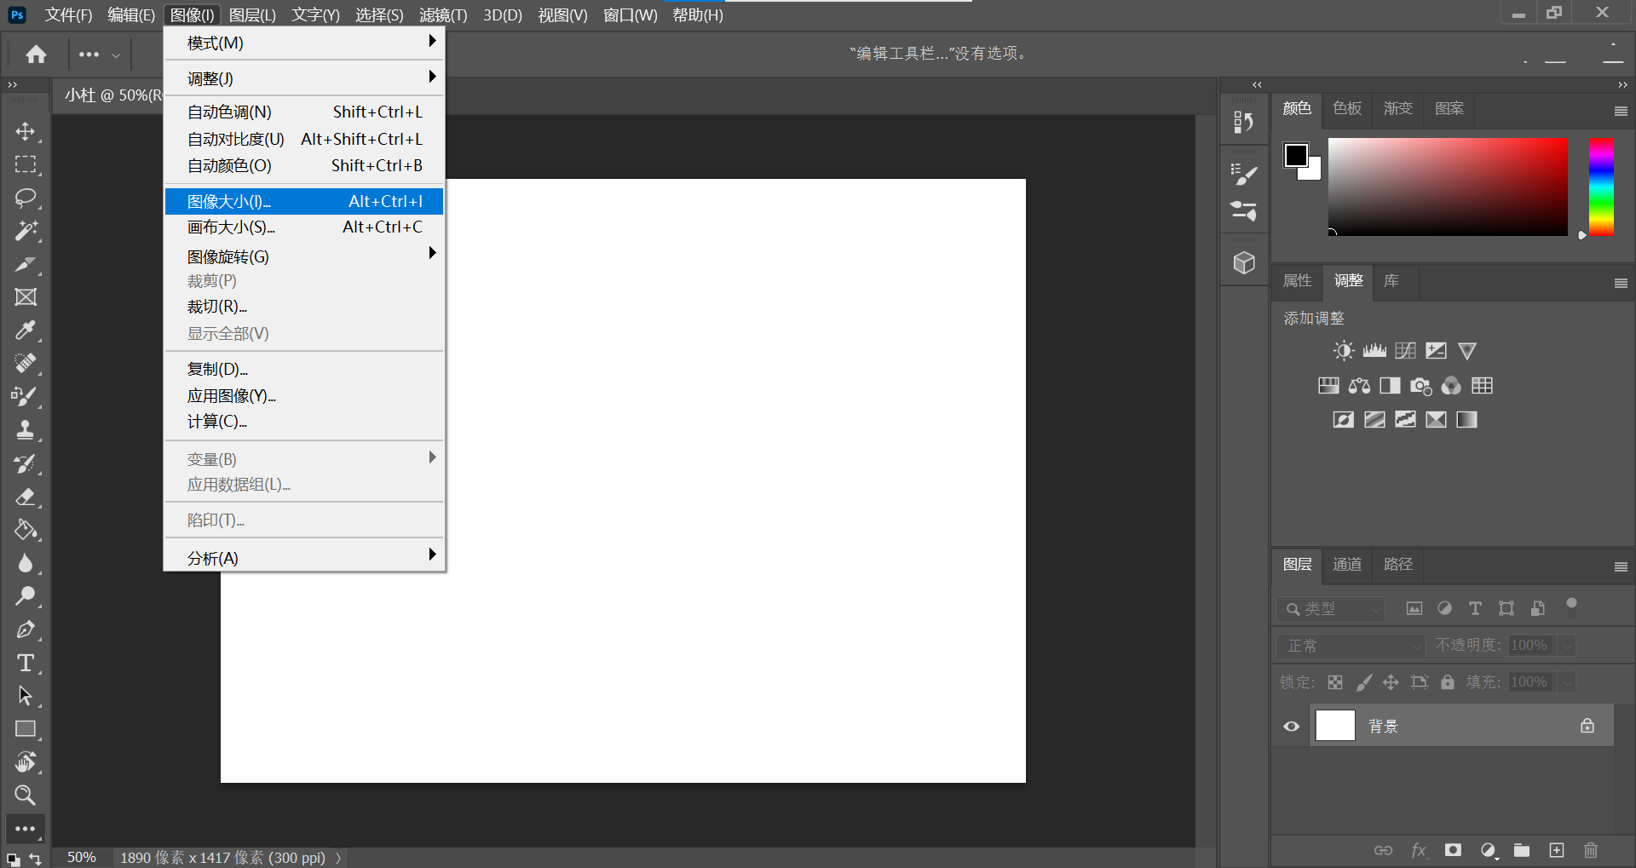This screenshot has width=1636, height=868.
Task: Choose 画布大小(S) menu item
Action: pyautogui.click(x=304, y=227)
